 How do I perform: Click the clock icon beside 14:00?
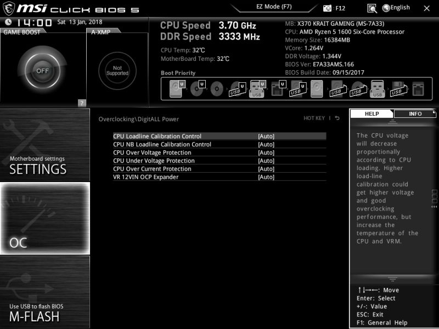coord(8,22)
